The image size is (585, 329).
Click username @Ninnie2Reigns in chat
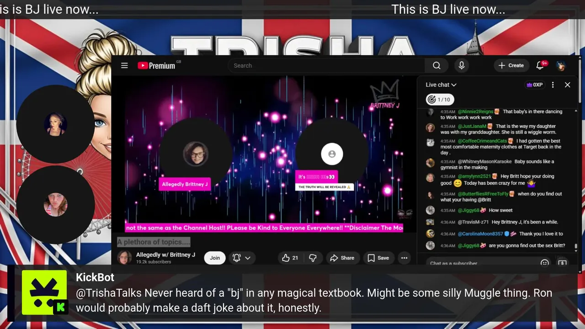tap(475, 111)
